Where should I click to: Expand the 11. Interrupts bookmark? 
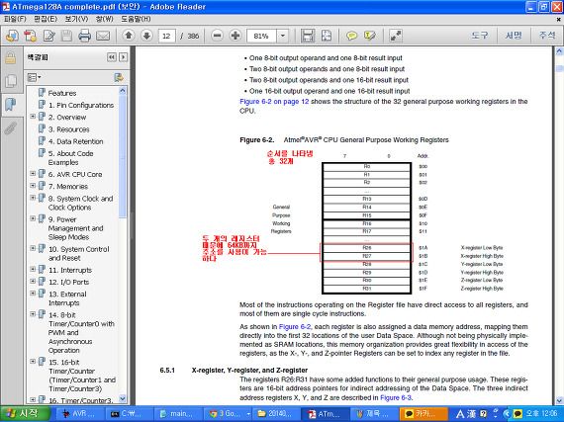click(x=33, y=270)
